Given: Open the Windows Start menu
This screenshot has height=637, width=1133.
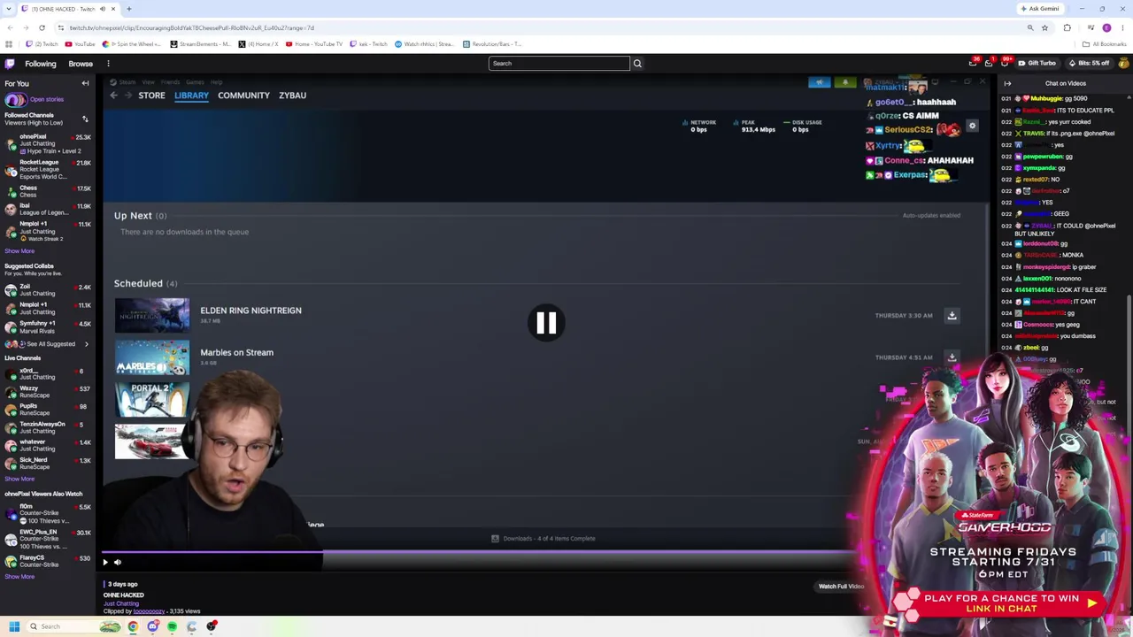Looking at the screenshot, I should tap(14, 626).
